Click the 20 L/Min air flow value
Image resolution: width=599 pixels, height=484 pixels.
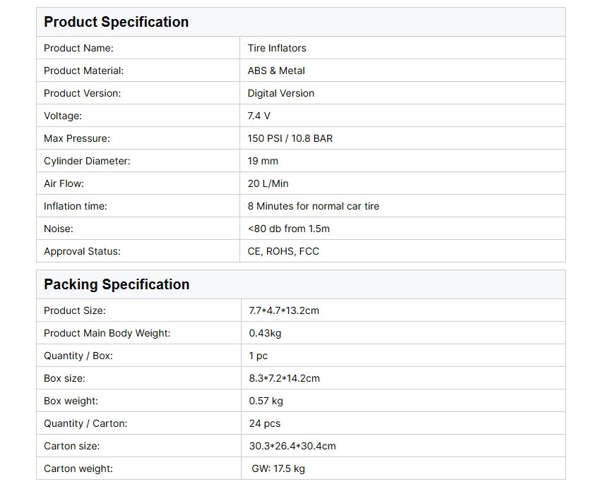click(x=268, y=183)
